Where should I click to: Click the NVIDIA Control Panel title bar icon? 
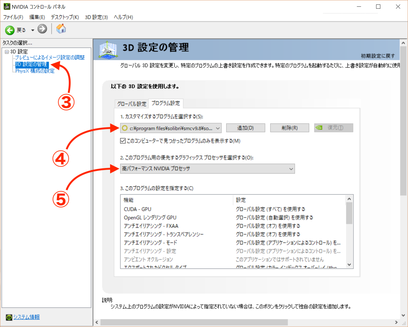pyautogui.click(x=7, y=6)
